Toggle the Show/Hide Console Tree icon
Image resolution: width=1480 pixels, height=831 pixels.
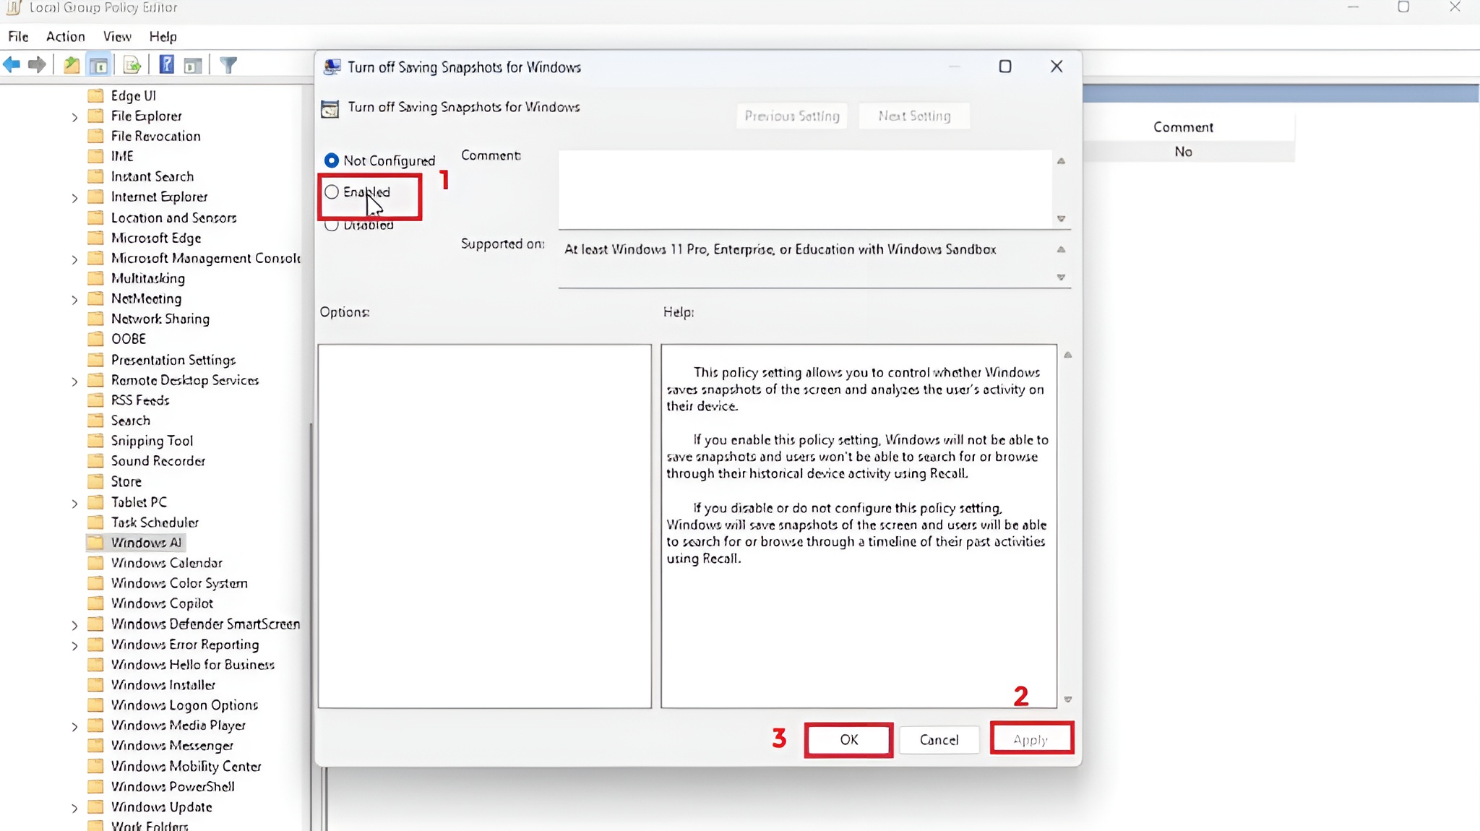coord(99,65)
